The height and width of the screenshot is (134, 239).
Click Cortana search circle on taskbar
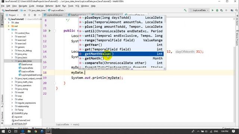click(9, 131)
